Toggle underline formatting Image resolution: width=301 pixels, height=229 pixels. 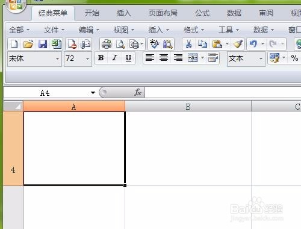[128, 58]
